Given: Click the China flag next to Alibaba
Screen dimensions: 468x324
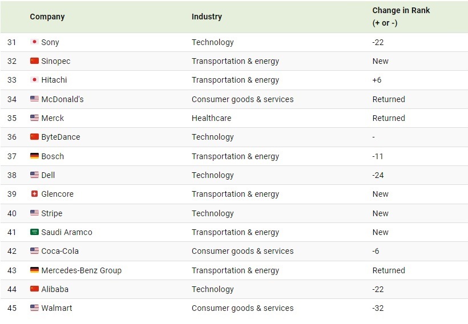Looking at the screenshot, I should pyautogui.click(x=34, y=289).
